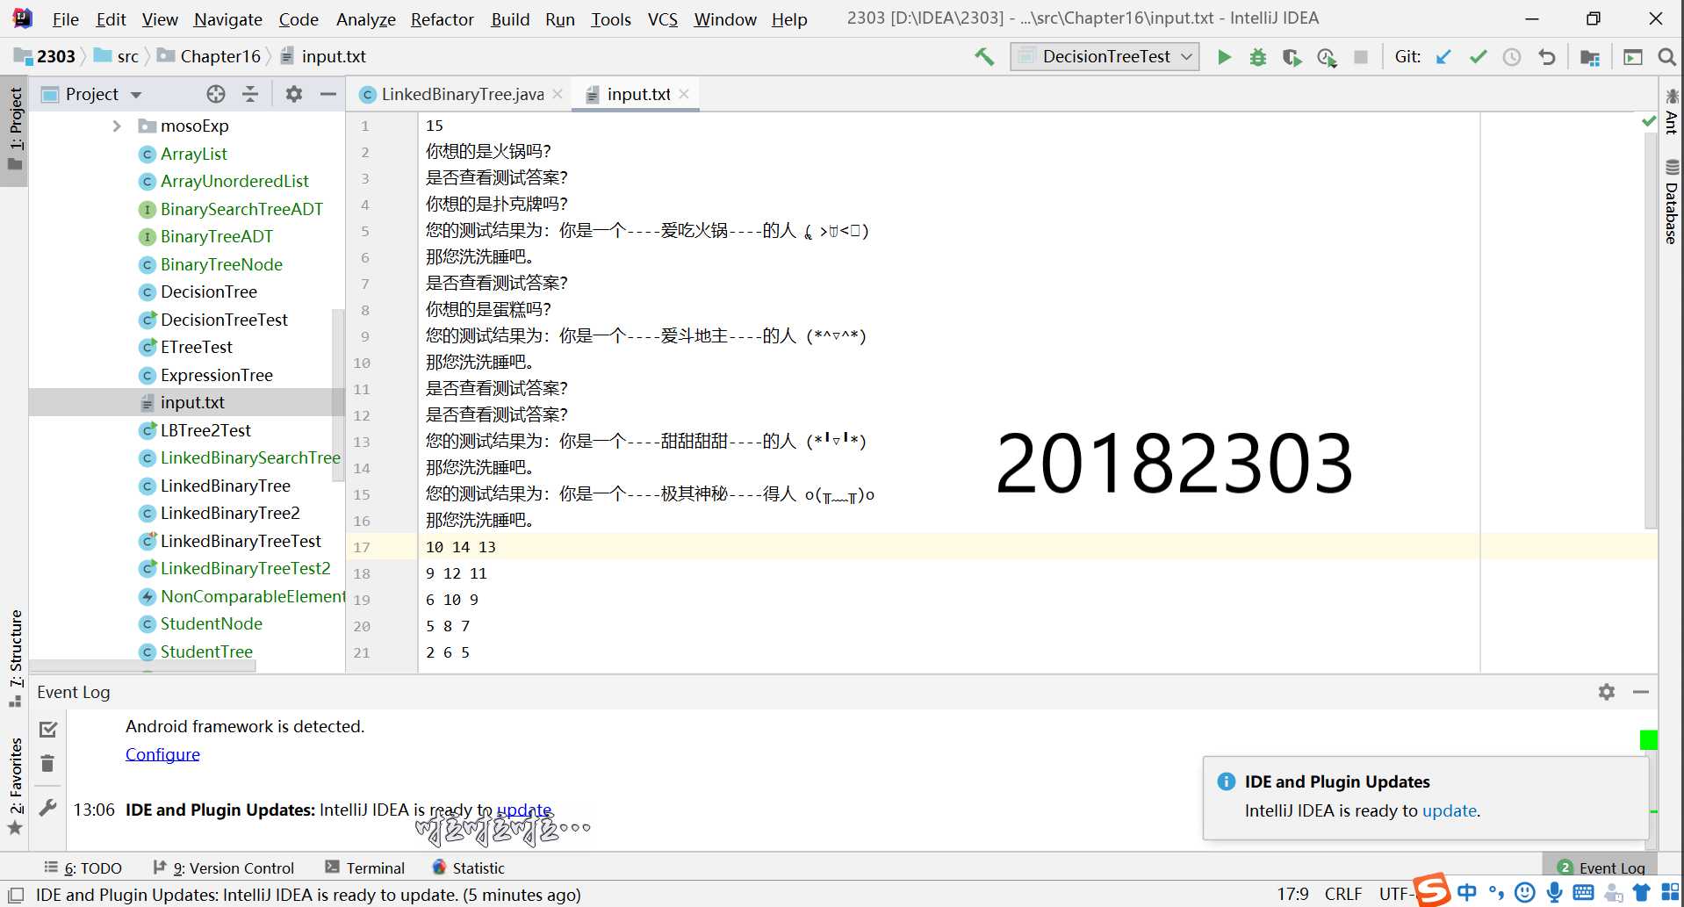Click green marker on Event Log scrollbar
Viewport: 1684px width, 907px height.
coord(1648,740)
